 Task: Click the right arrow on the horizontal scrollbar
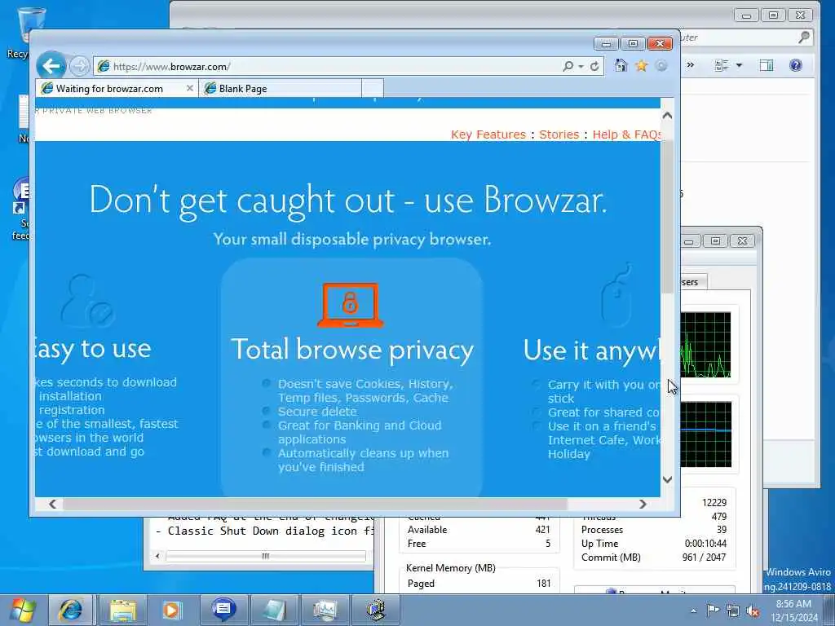pyautogui.click(x=643, y=504)
